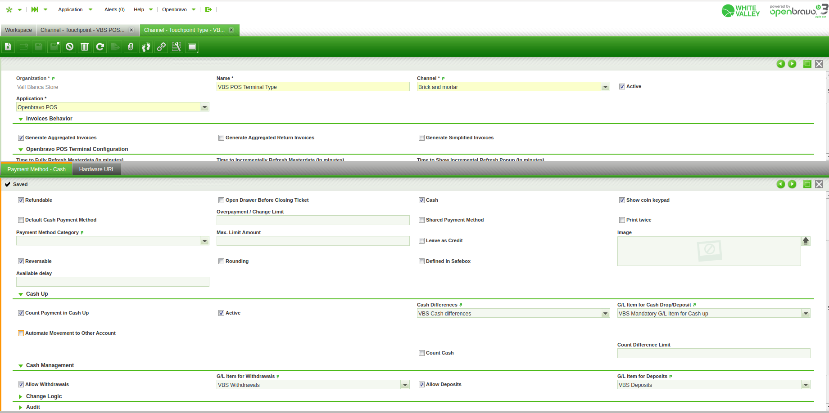The height and width of the screenshot is (413, 829).
Task: Uncheck the Refundable checkbox
Action: pyautogui.click(x=21, y=200)
